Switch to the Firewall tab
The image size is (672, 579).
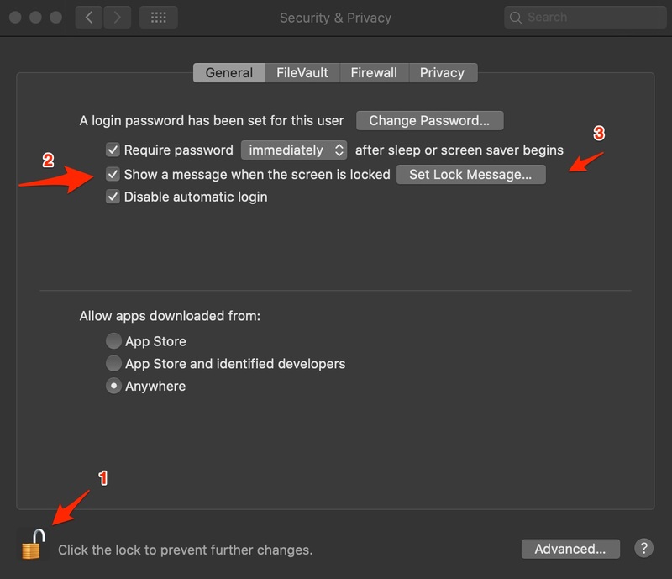coord(374,72)
